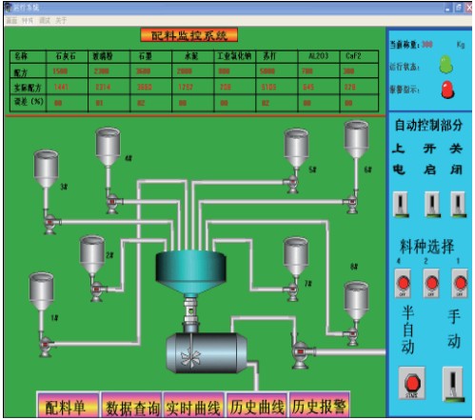This screenshot has width=475, height=420.
Task: Click the valve under the teal funnel
Action: pos(190,312)
